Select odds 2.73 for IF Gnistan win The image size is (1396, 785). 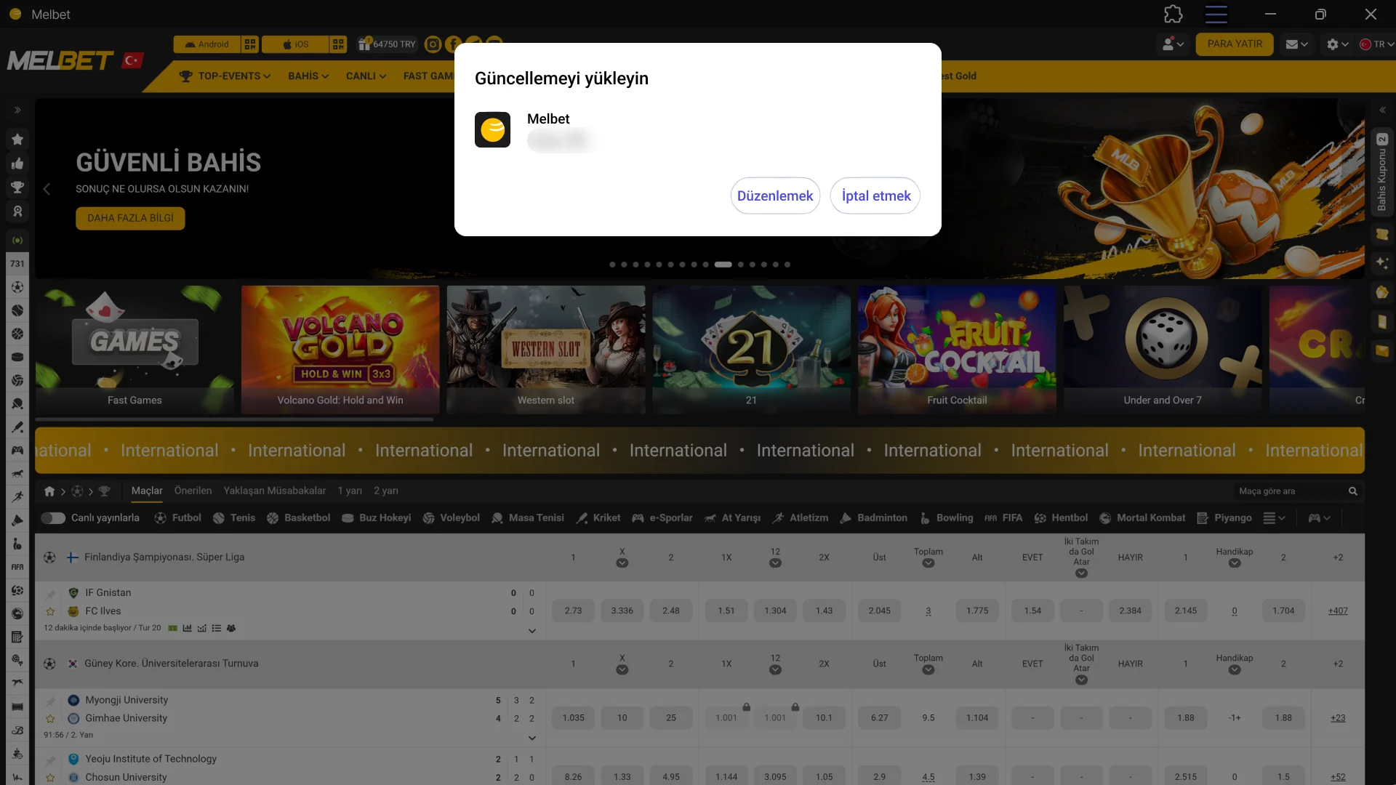[x=573, y=611]
